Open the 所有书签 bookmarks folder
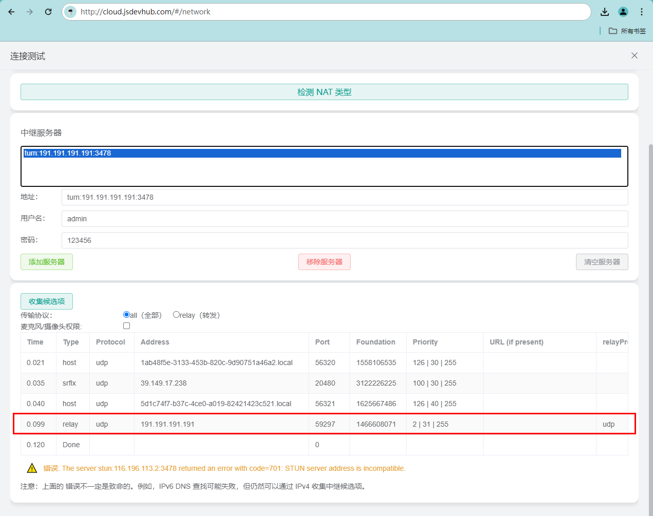The image size is (653, 516). (x=627, y=31)
